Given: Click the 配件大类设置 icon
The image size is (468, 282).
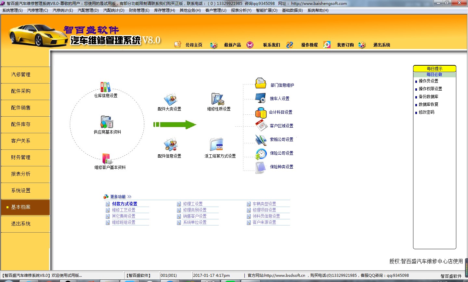Looking at the screenshot, I should point(170,99).
